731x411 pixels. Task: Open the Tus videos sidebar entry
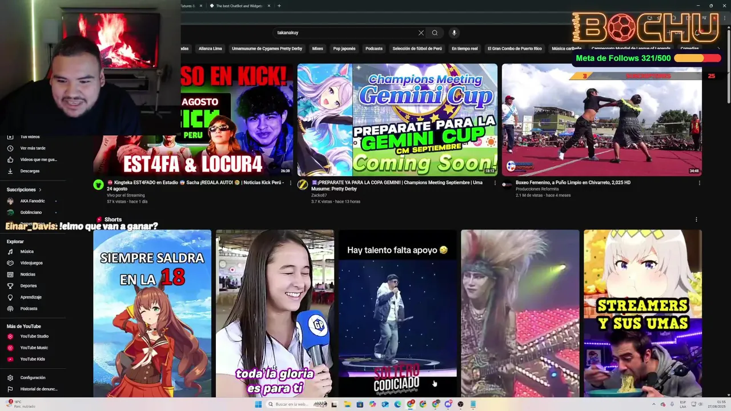click(x=30, y=137)
